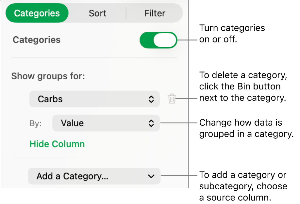Switch to the Sort tab

coord(97,13)
